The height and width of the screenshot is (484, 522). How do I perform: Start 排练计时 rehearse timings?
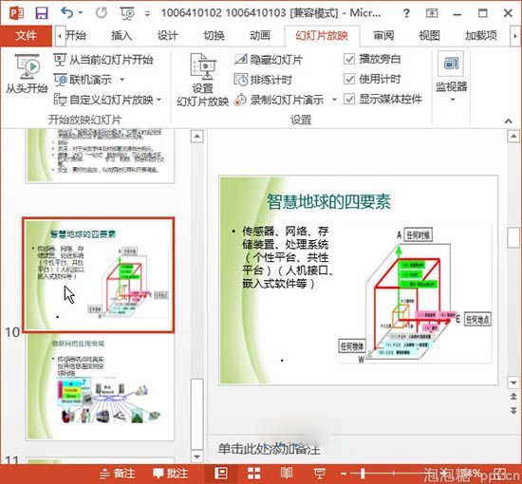(x=263, y=80)
